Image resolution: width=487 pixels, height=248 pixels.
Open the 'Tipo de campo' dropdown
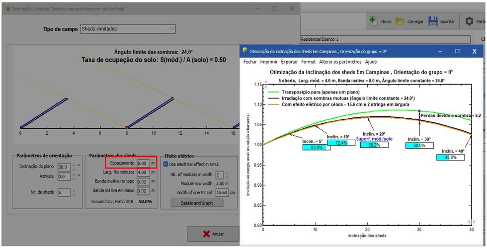click(x=128, y=29)
